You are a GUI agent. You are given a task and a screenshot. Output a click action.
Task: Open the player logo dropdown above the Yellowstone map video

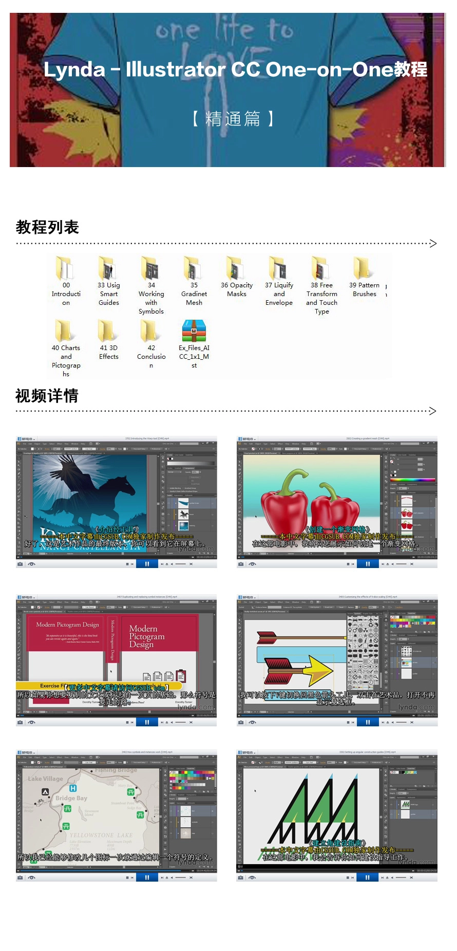coord(26,753)
